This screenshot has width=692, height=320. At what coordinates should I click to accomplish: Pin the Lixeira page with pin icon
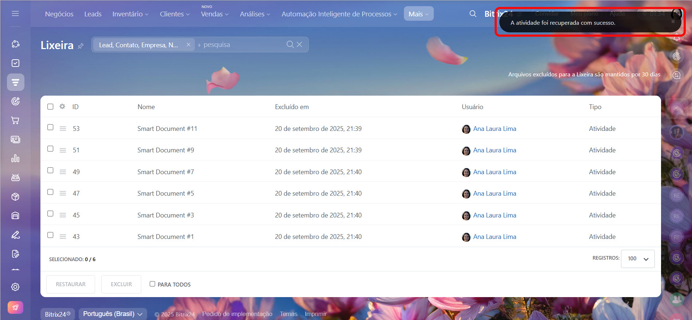[x=81, y=46]
